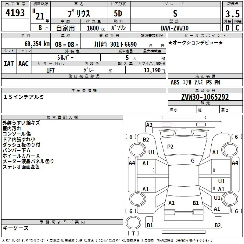Click the door type value 5D
Screen dimensions: 244x244
pyautogui.click(x=118, y=13)
